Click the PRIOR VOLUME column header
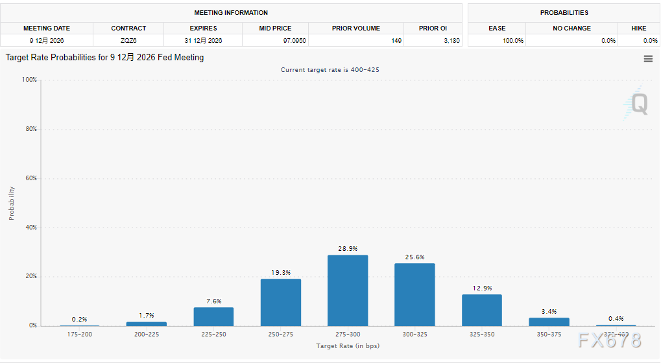Screen dimensions: 661x363 pyautogui.click(x=355, y=29)
